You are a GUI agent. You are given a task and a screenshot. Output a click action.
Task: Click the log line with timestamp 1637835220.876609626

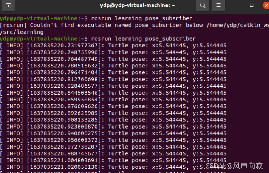click(113, 106)
